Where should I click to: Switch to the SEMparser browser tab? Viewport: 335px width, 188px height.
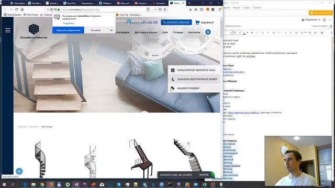click(106, 3)
